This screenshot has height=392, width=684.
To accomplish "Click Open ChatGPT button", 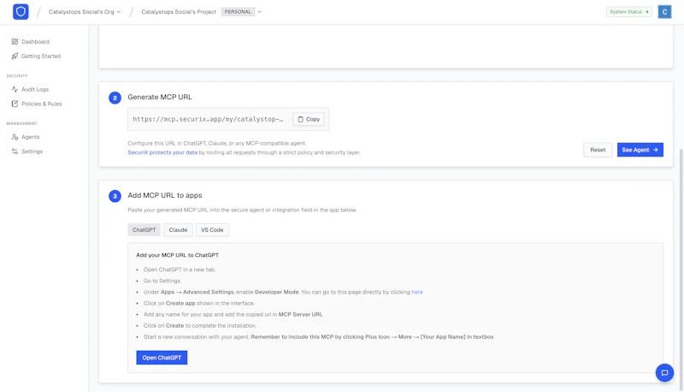I will [162, 358].
